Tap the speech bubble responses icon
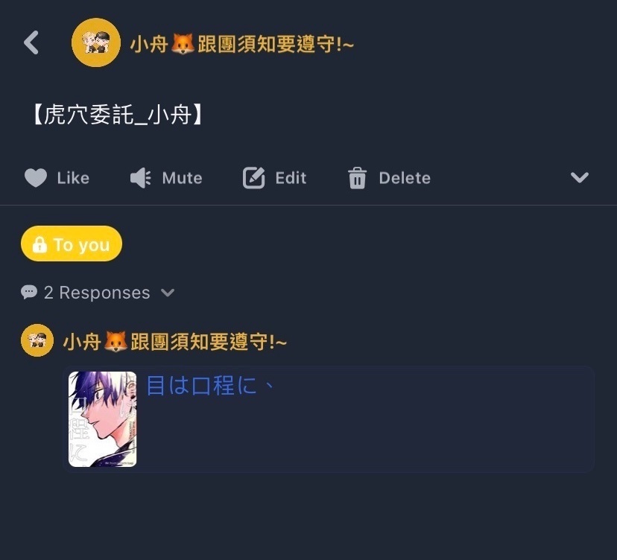The height and width of the screenshot is (560, 617). [x=29, y=292]
